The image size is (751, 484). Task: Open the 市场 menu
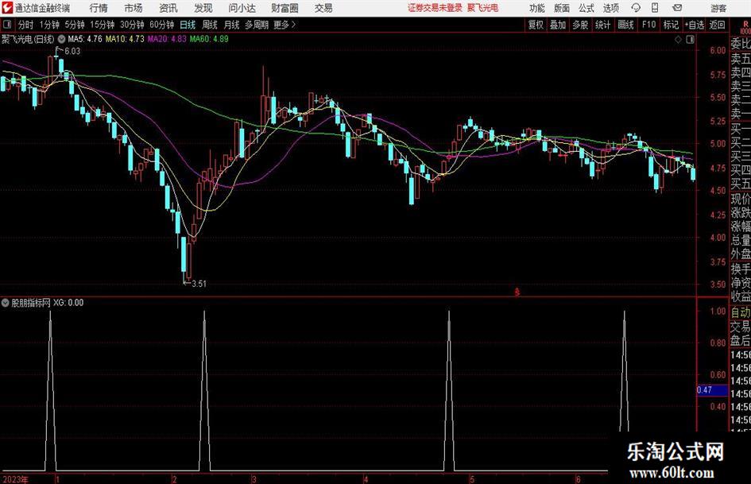click(134, 8)
